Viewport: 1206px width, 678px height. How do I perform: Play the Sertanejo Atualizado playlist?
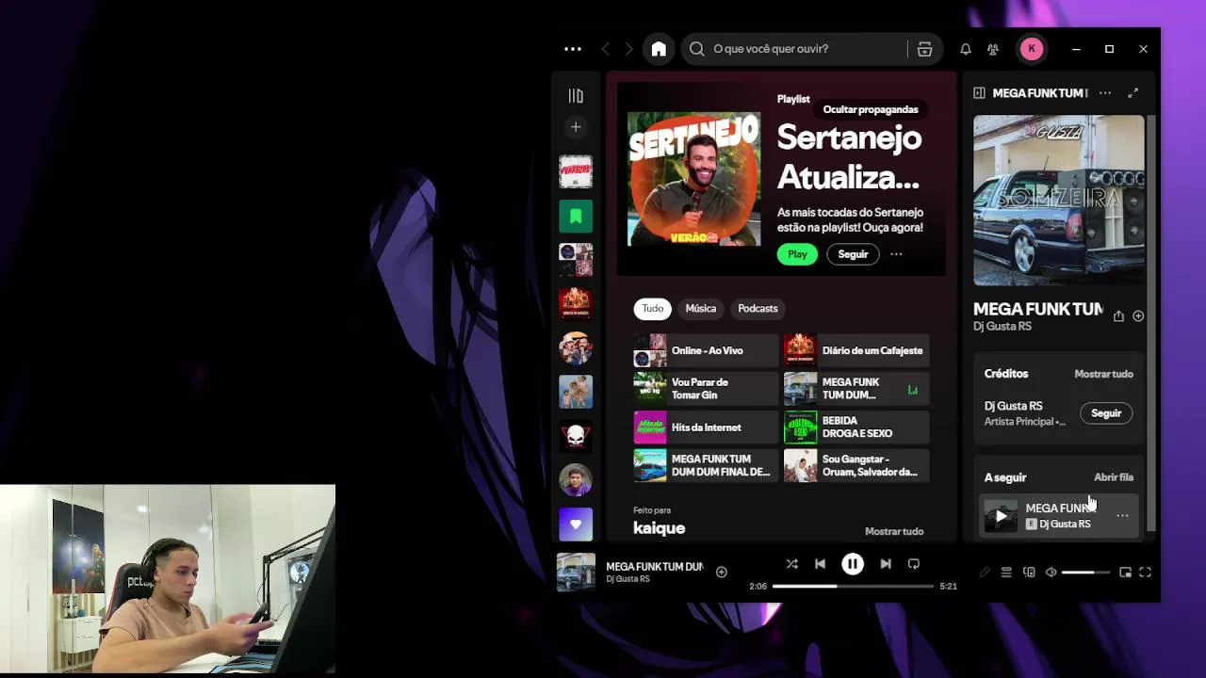(797, 254)
